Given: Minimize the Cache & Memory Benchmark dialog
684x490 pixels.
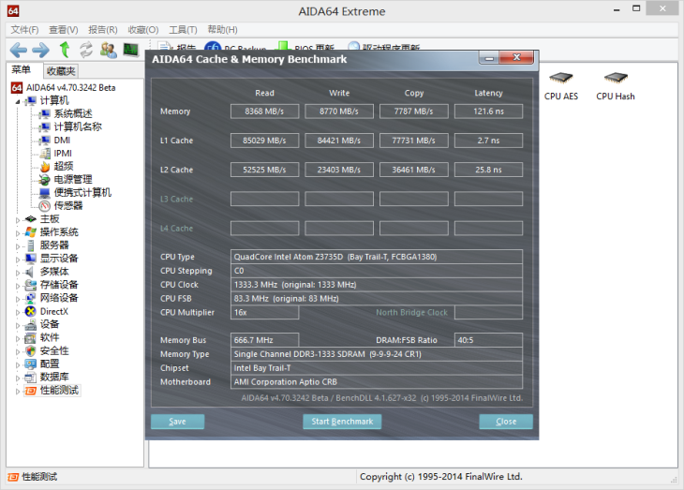Looking at the screenshot, I should [489, 58].
